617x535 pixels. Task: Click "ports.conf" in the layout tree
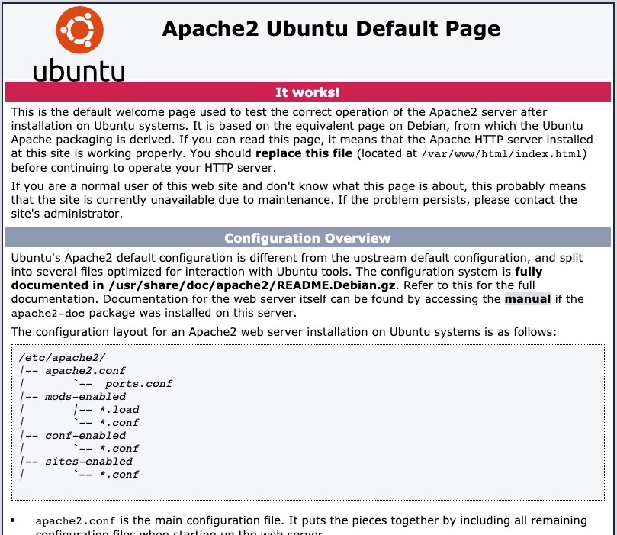[x=139, y=383]
